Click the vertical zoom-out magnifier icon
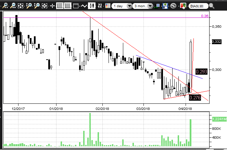Screen dimensions: 227x150 coord(37,6)
